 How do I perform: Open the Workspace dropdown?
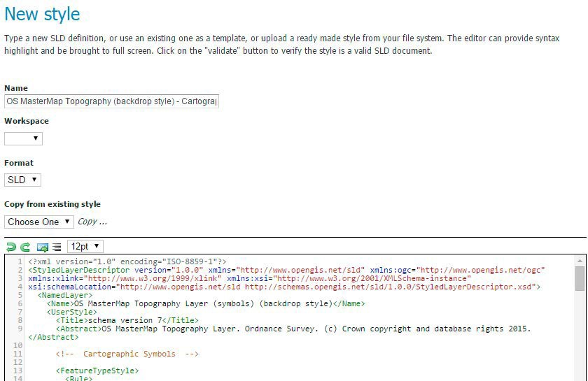[x=23, y=138]
